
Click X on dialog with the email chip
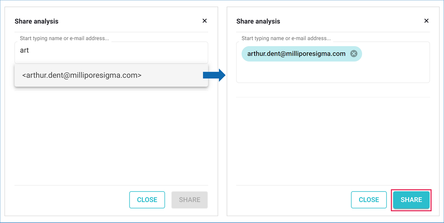point(426,21)
